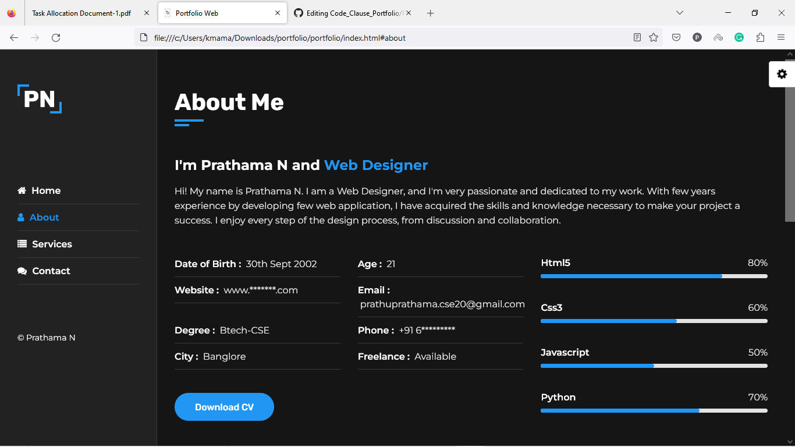The width and height of the screenshot is (795, 447).
Task: Close the Task Allocation Document-1.pdf tab
Action: [x=147, y=13]
